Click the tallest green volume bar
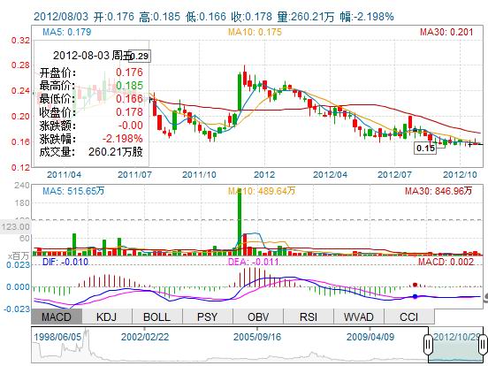Viewport: 488px width, 366px height. click(240, 222)
